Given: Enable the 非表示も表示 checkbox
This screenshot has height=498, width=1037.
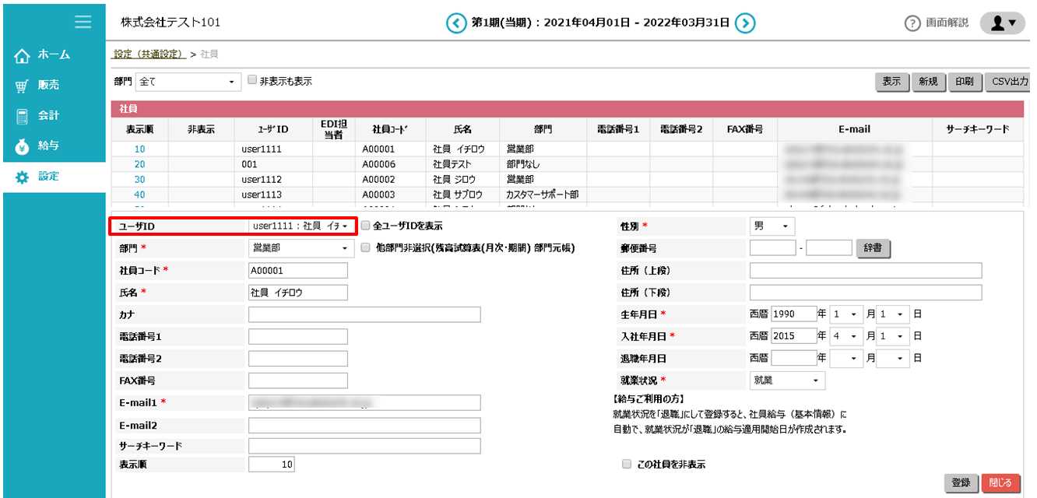Looking at the screenshot, I should coord(252,81).
